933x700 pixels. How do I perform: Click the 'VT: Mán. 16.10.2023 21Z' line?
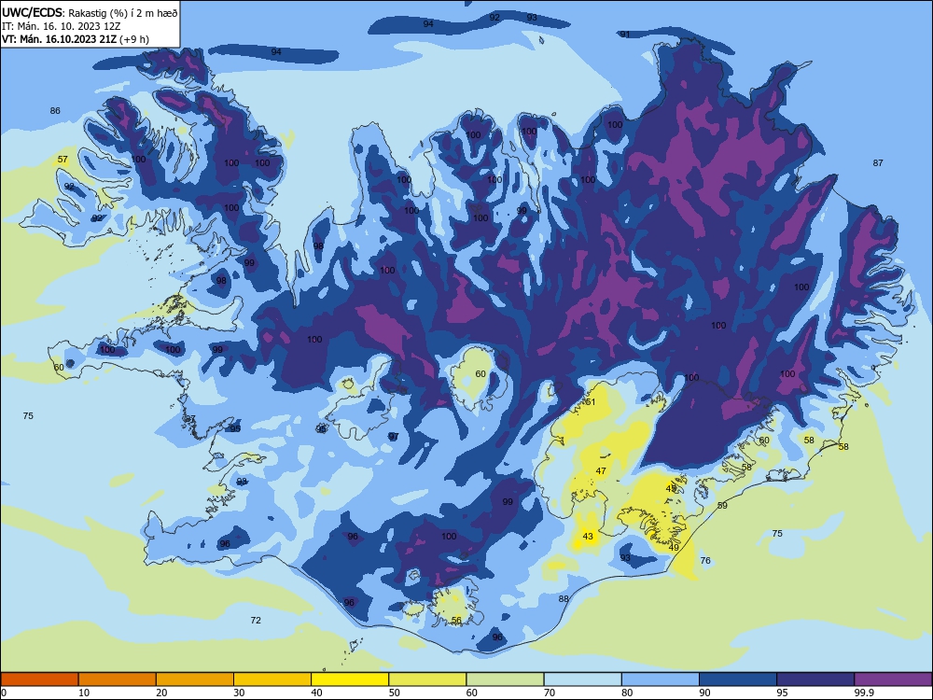point(60,39)
